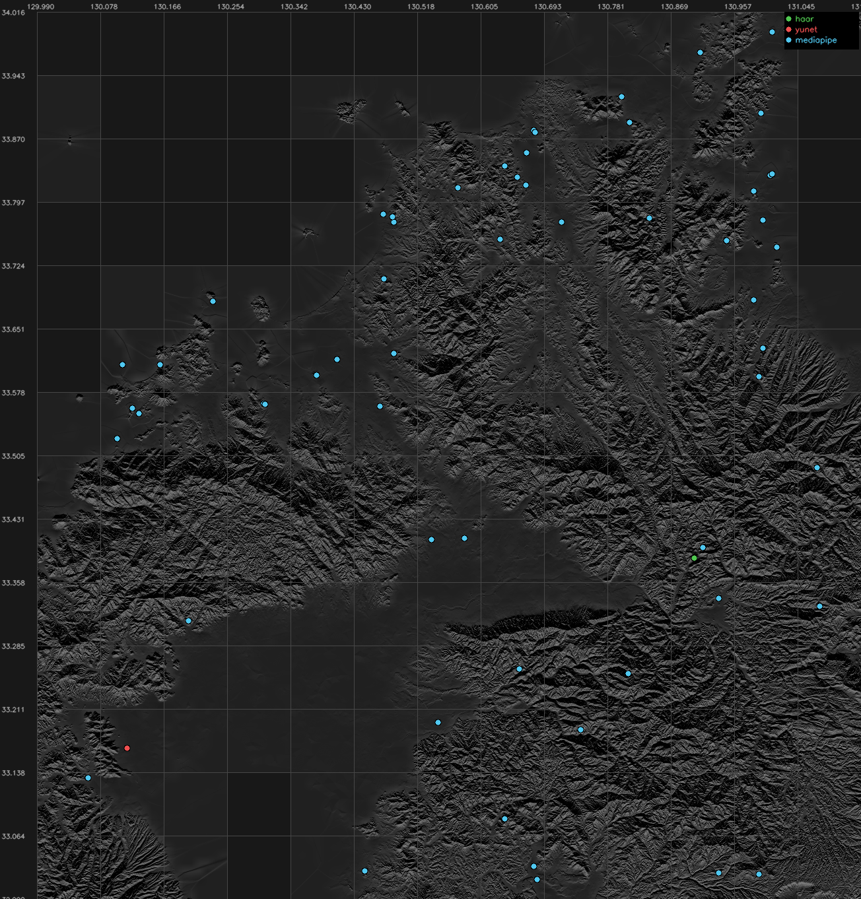Image resolution: width=861 pixels, height=899 pixels.
Task: Click the 33.138 latitude axis label
Action: [x=13, y=773]
